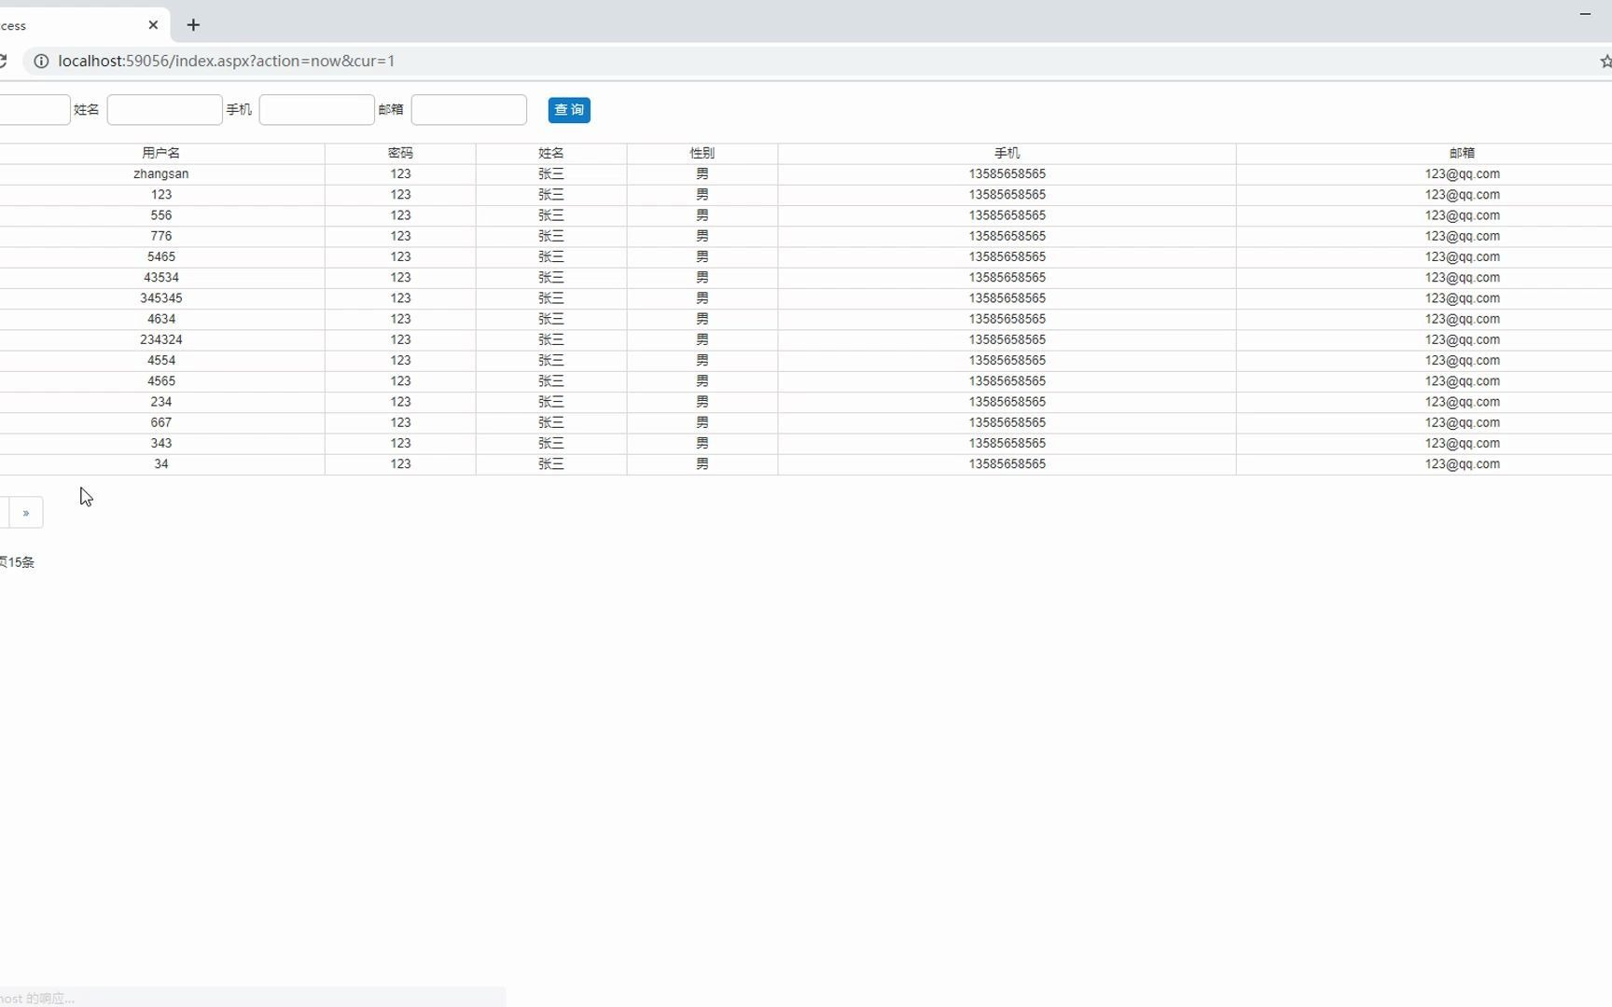This screenshot has width=1612, height=1007.
Task: Select username cell 556
Action: (161, 215)
